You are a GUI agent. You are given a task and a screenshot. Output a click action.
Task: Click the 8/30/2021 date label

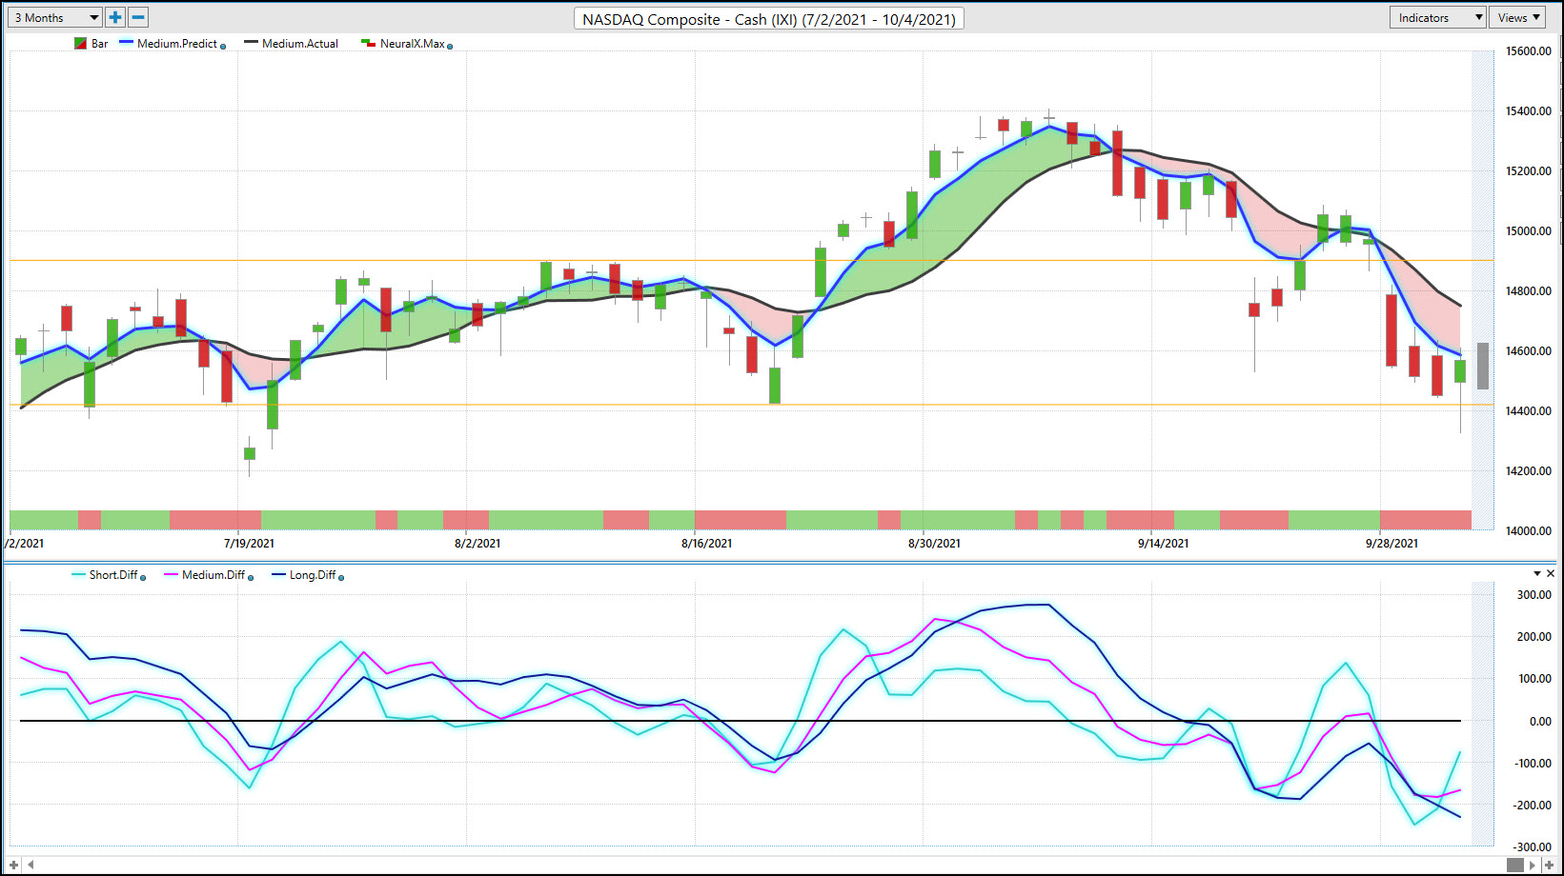point(934,544)
